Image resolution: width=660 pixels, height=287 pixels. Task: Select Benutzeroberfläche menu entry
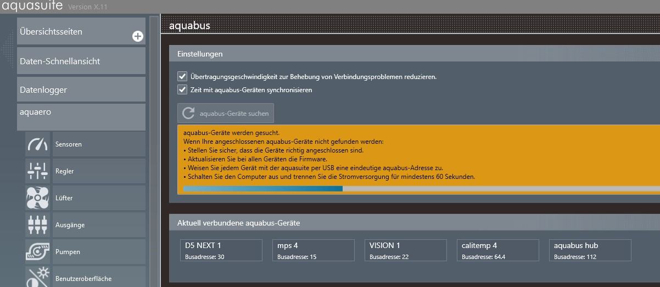99,277
